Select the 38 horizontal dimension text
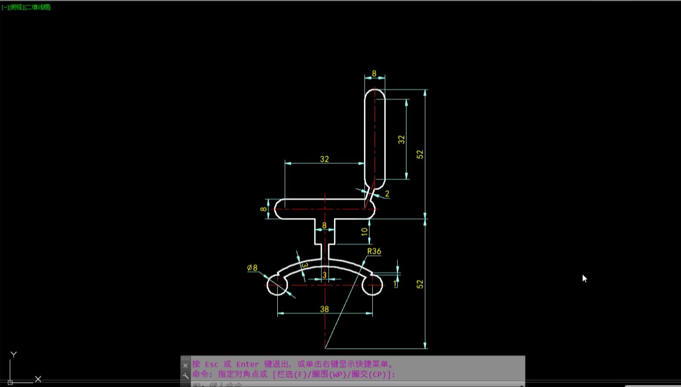Screen dimensions: 681x387 (x=324, y=309)
